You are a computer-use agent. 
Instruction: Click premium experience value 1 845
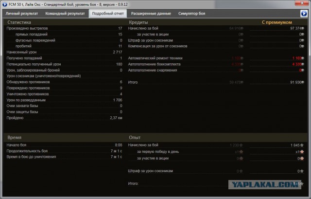[295, 145]
